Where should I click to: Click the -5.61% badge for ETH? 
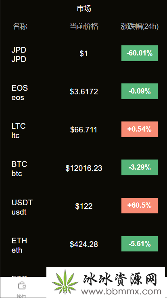[x=140, y=244]
